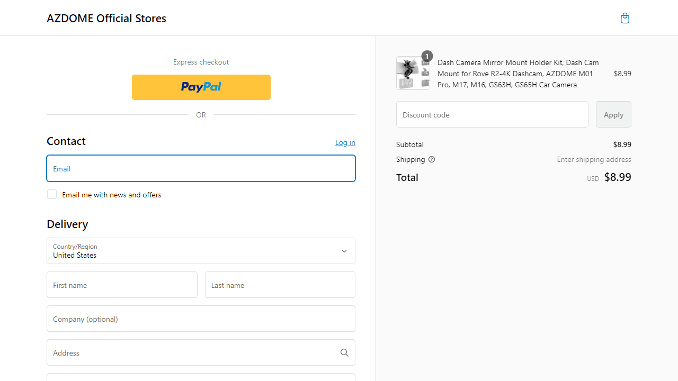Focus the Discount code field

tap(492, 114)
